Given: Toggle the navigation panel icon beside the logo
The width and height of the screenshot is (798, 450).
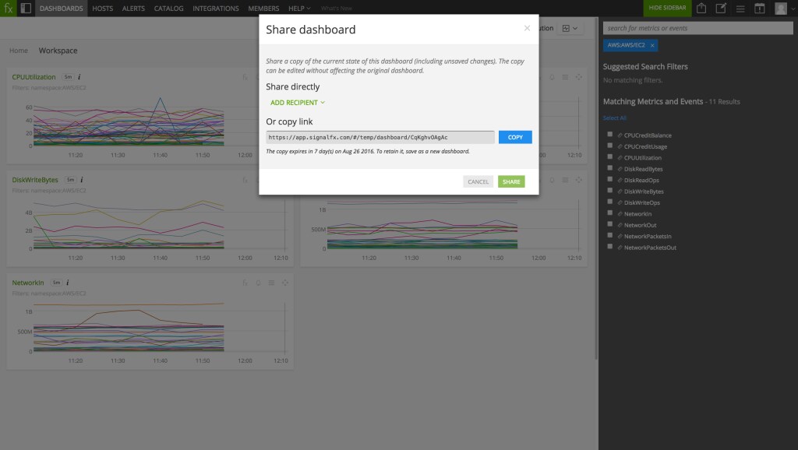Looking at the screenshot, I should (x=26, y=8).
